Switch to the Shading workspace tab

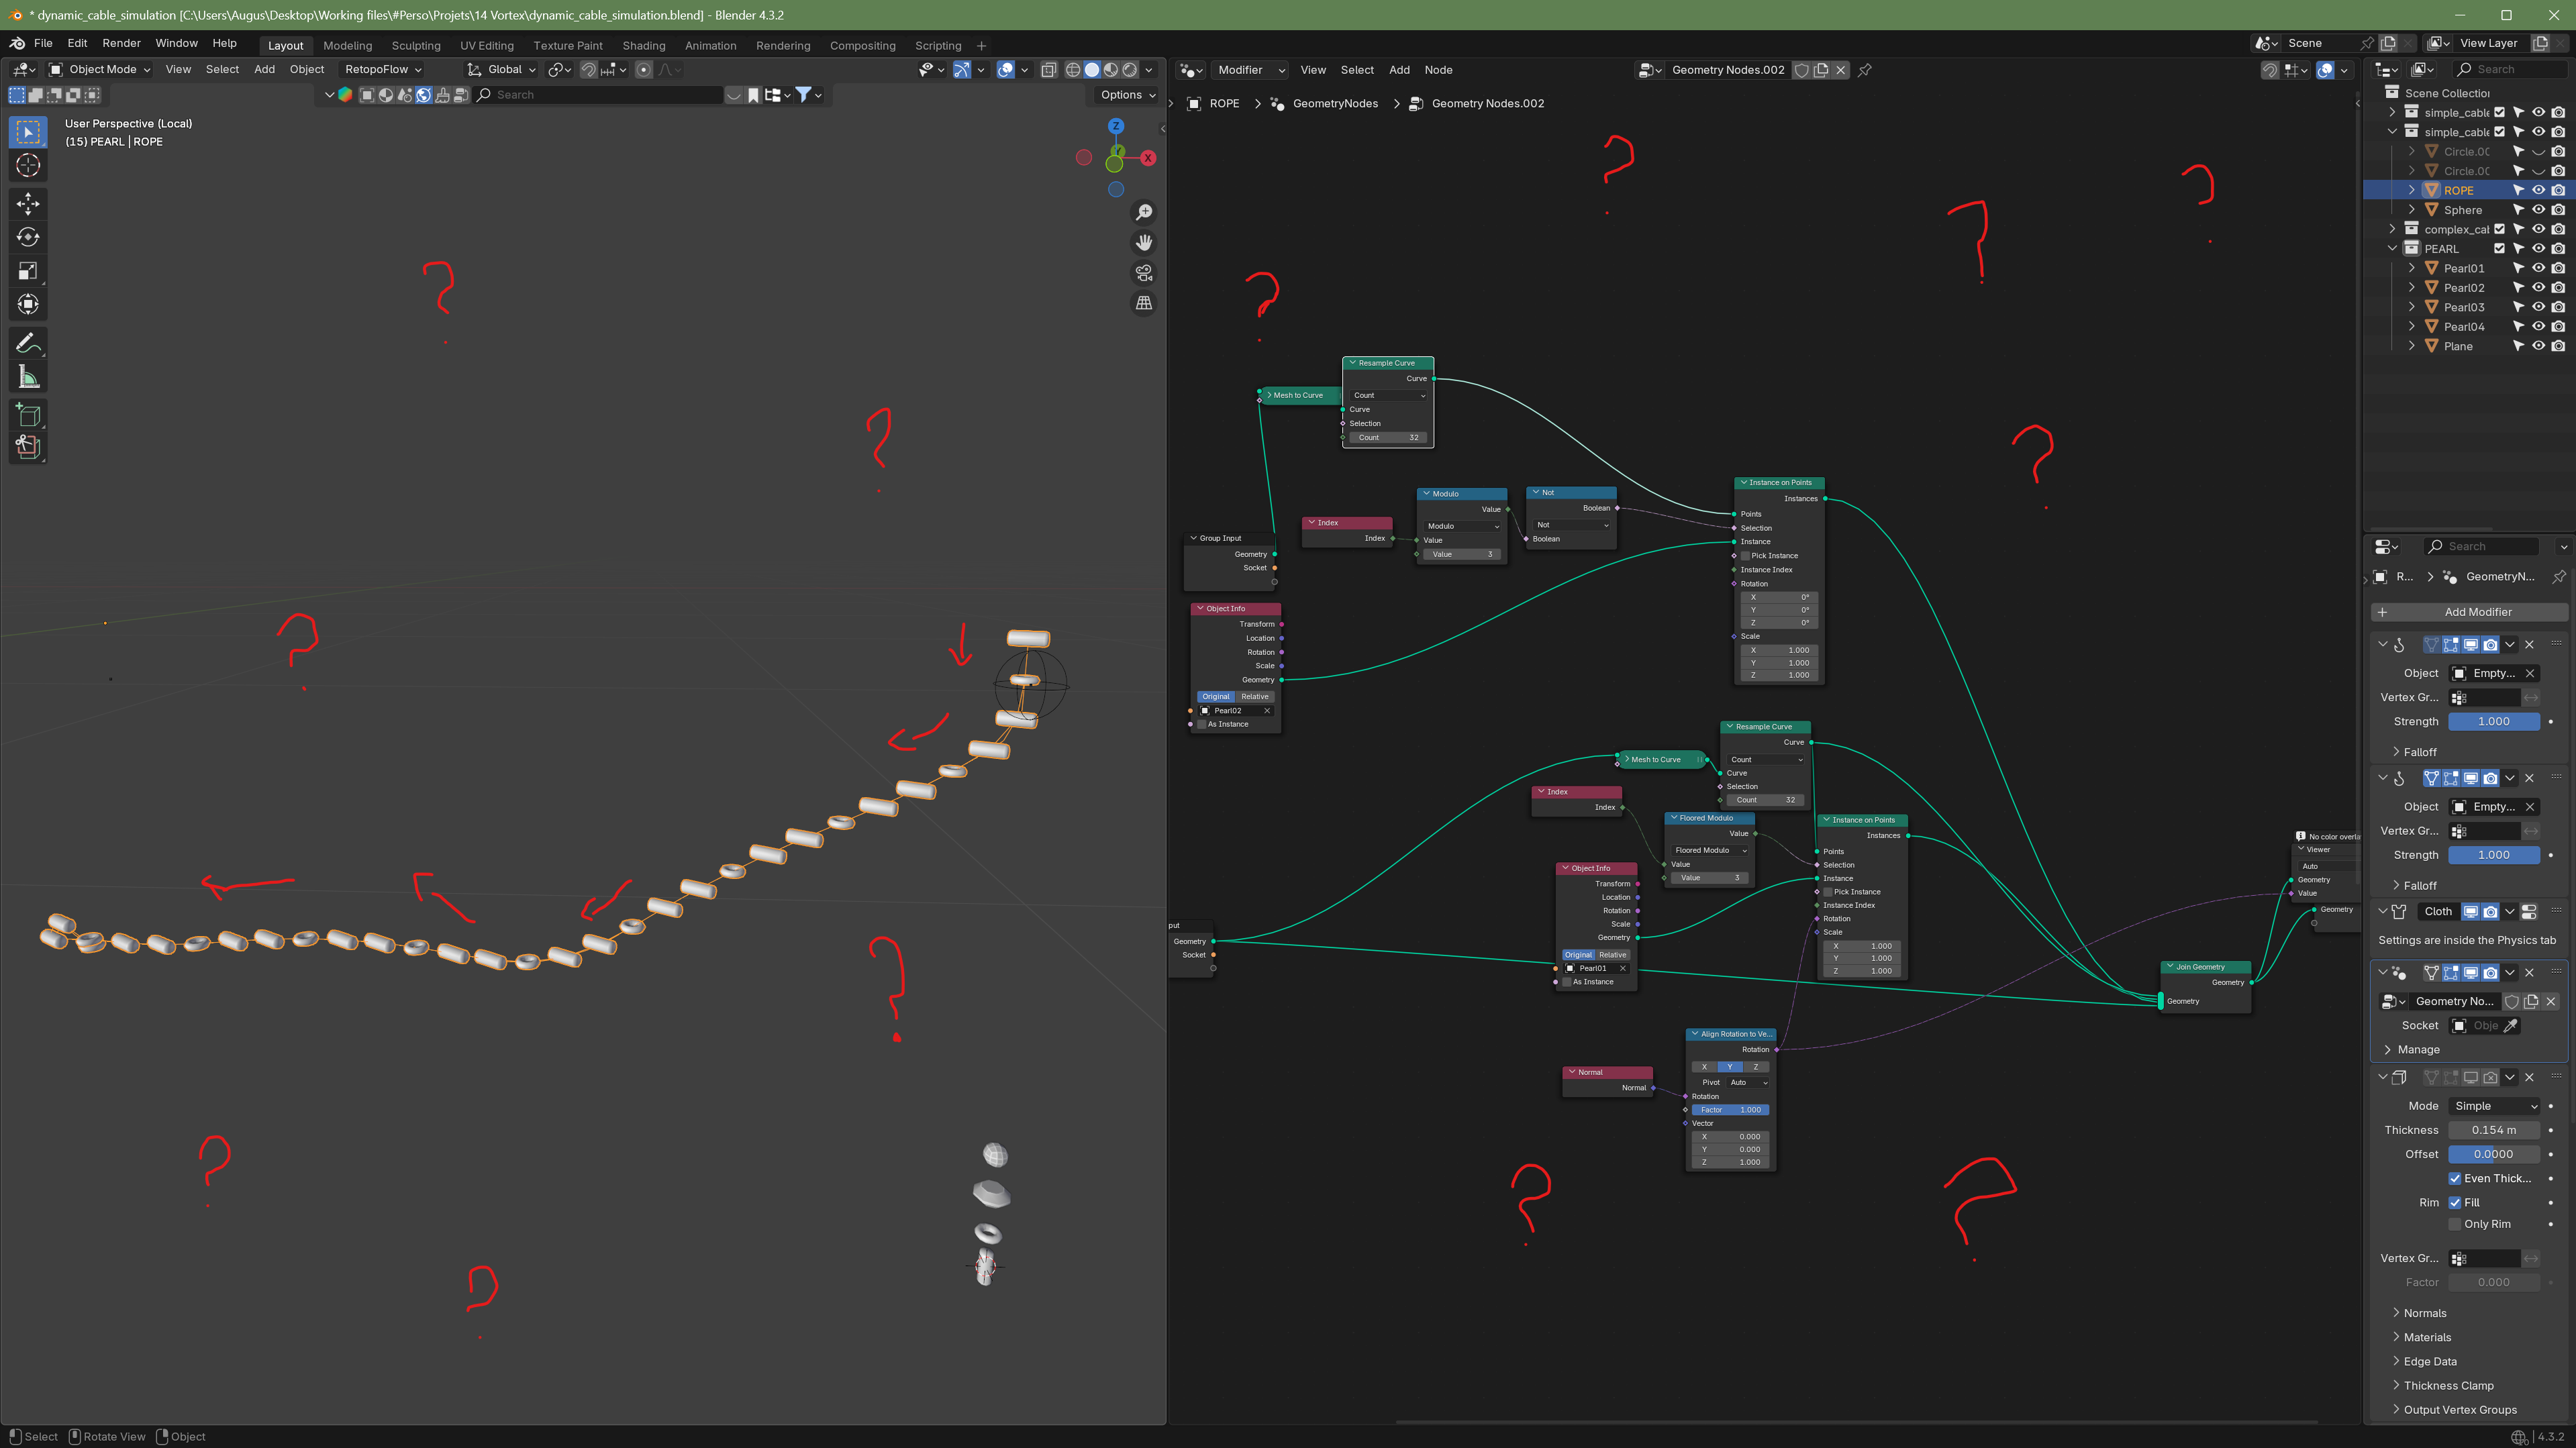[x=643, y=46]
